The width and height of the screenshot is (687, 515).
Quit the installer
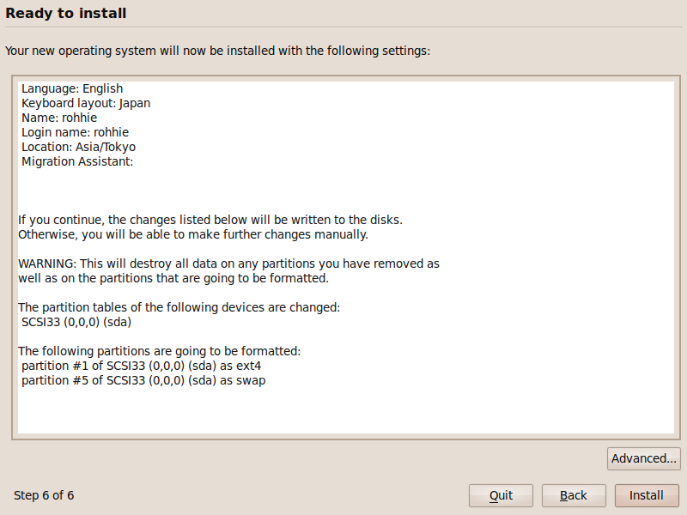501,495
